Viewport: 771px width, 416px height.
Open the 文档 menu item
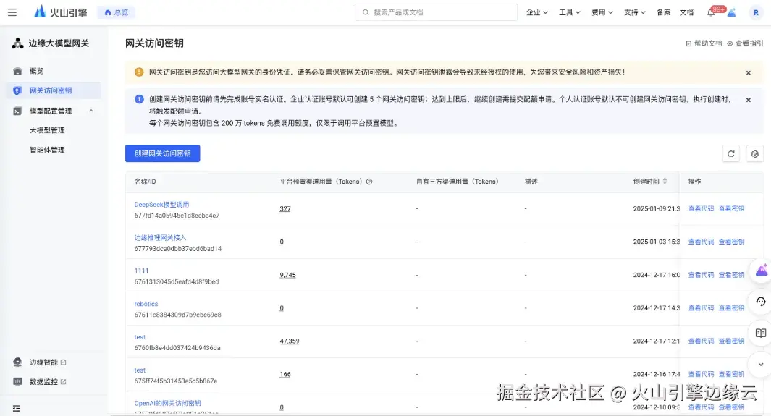[x=686, y=12]
